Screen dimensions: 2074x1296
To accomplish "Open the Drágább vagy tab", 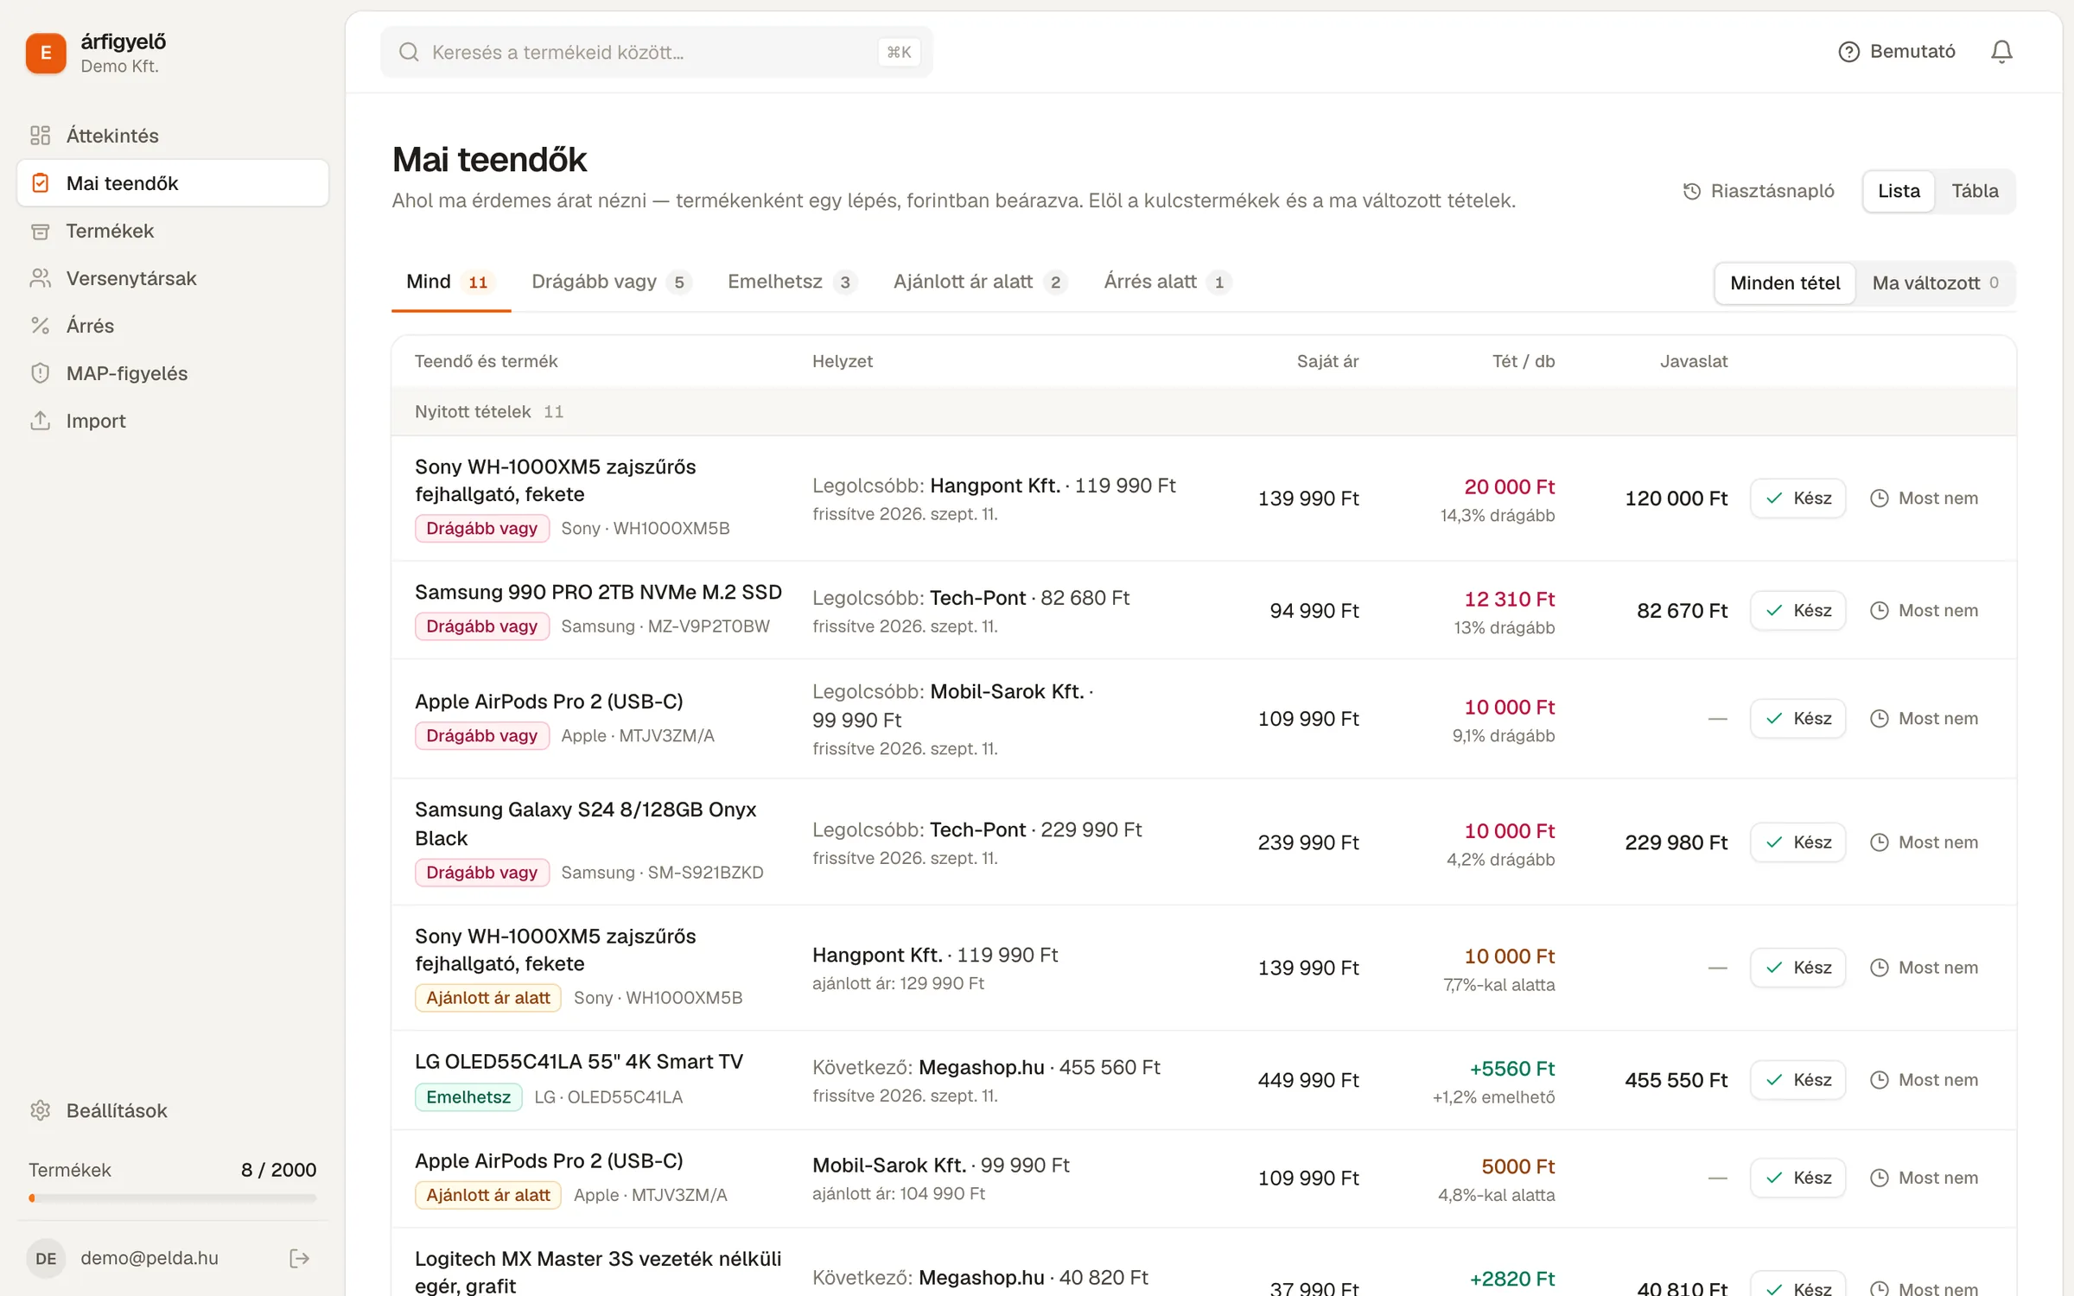I will [x=611, y=282].
